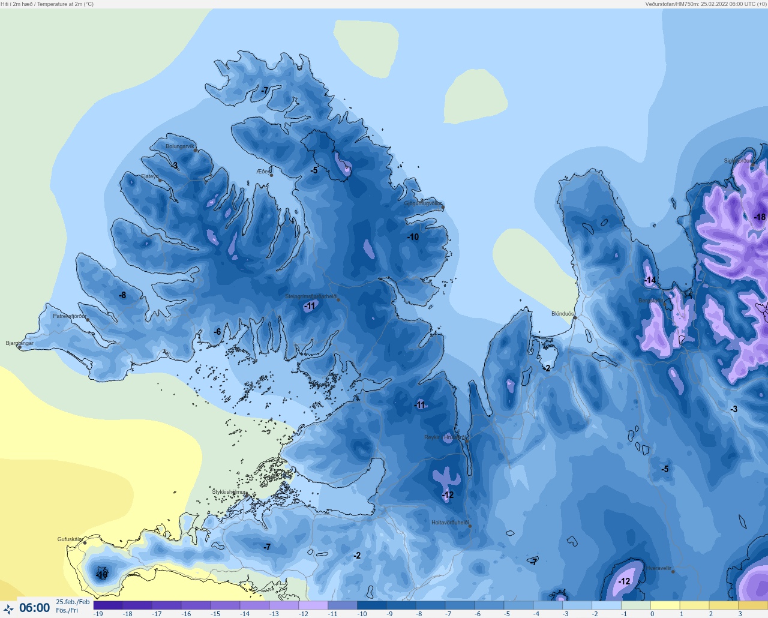
Task: Click the -11 value near Steingrímsfjarðarheiði
Action: tap(310, 306)
